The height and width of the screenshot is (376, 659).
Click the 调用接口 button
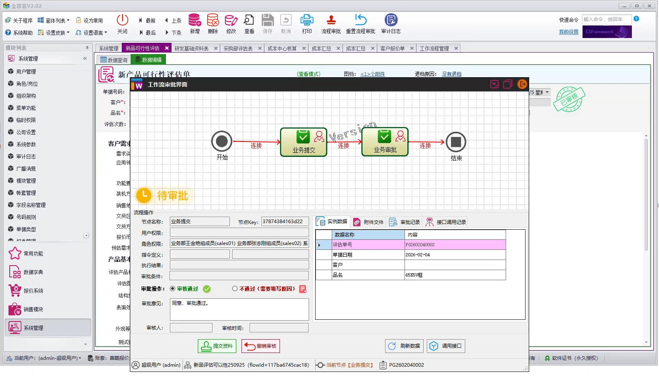point(446,346)
